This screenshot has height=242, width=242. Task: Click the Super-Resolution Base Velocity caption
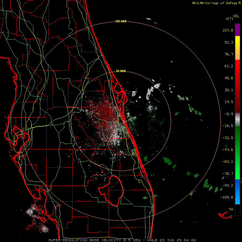point(122,240)
